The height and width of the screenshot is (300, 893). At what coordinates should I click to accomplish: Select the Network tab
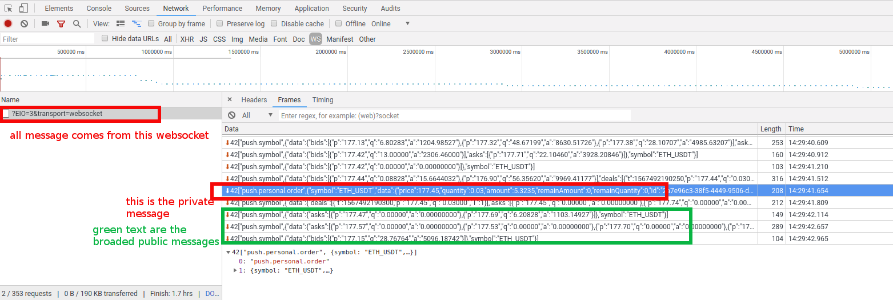point(176,8)
